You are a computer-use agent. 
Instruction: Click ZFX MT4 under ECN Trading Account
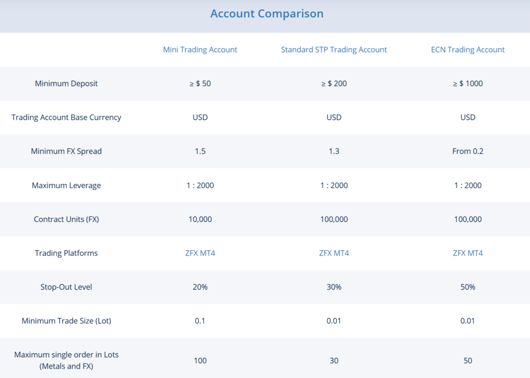467,253
